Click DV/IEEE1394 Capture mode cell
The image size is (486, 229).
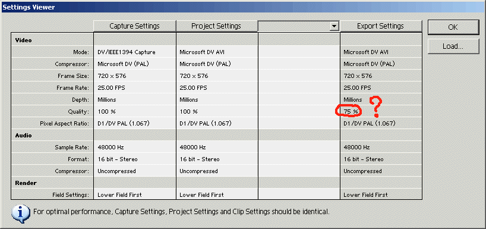[x=127, y=52]
